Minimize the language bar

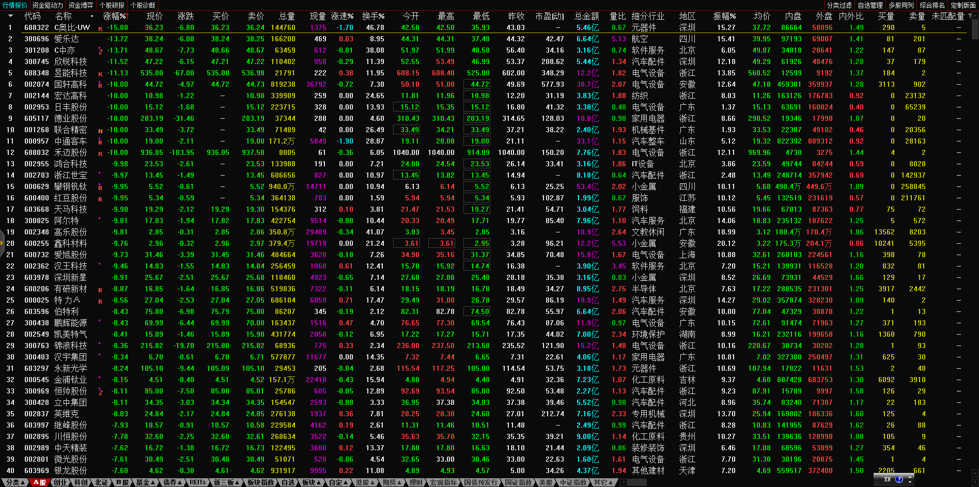[910, 476]
